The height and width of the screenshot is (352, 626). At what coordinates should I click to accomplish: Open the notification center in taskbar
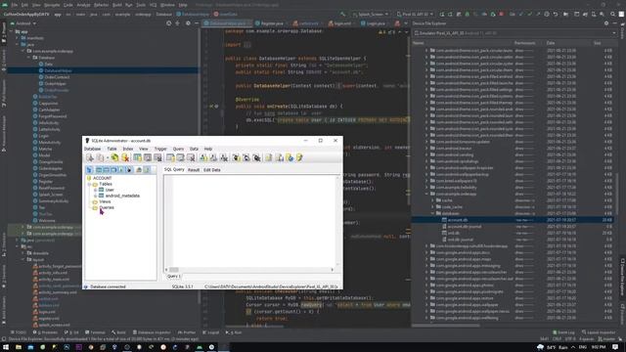[615, 347]
